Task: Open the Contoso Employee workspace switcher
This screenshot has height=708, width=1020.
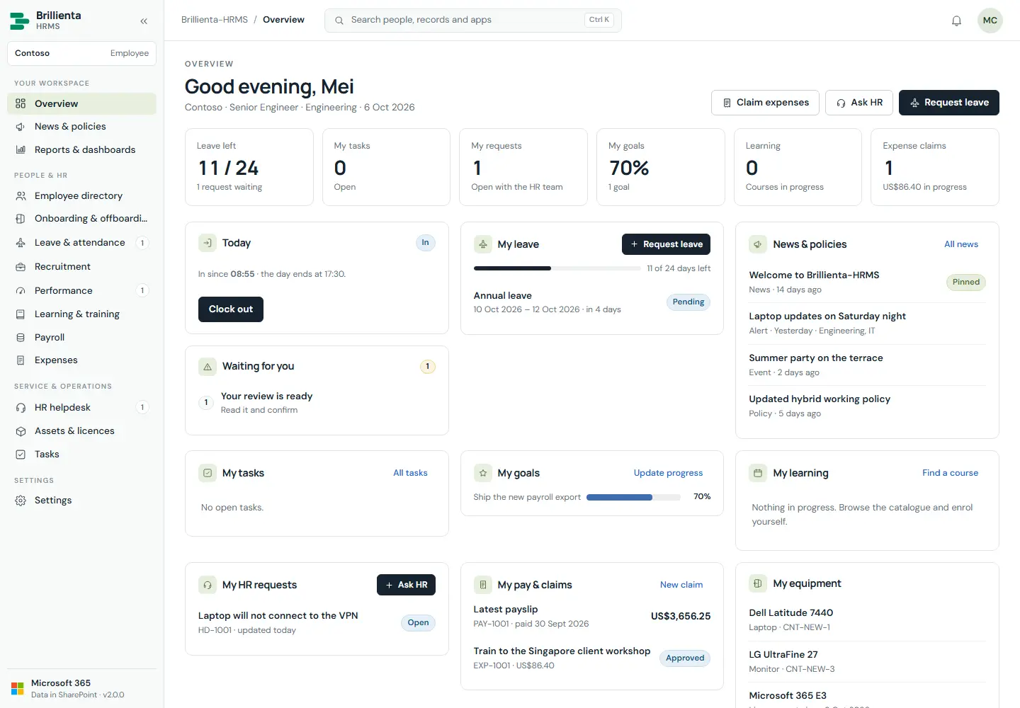Action: [x=81, y=53]
